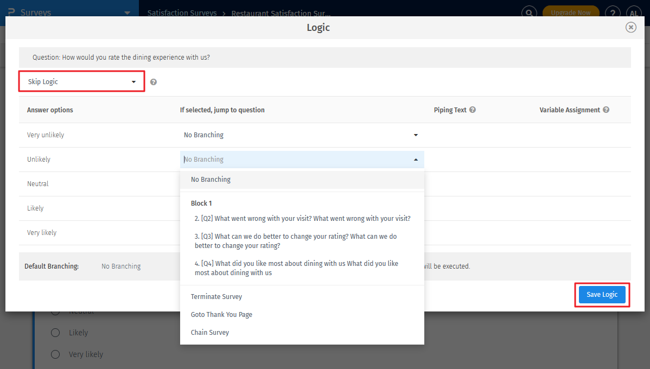Click the Upgrade Now button
This screenshot has width=650, height=369.
(x=570, y=12)
